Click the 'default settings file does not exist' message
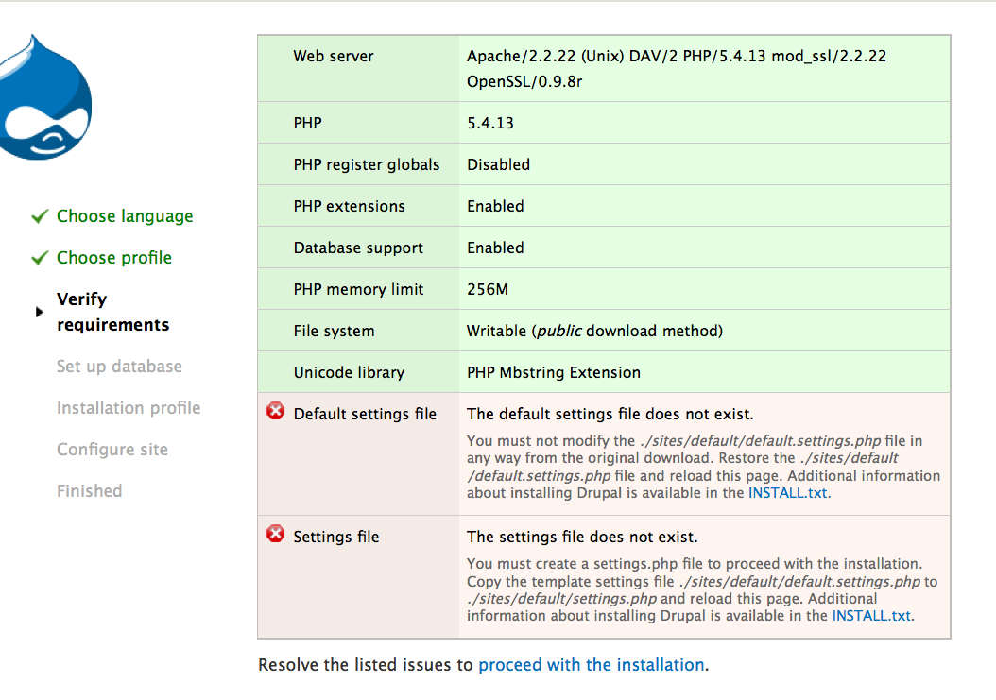Viewport: 996px width, 700px height. pos(610,414)
